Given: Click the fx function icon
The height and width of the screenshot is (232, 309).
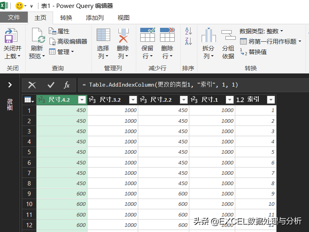Looking at the screenshot, I should (67, 85).
